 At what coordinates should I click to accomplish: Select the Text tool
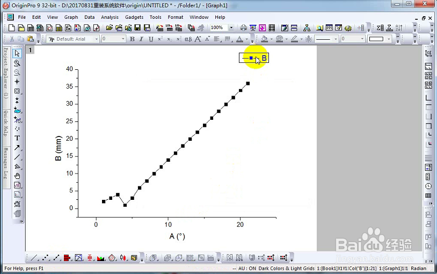pyautogui.click(x=17, y=138)
